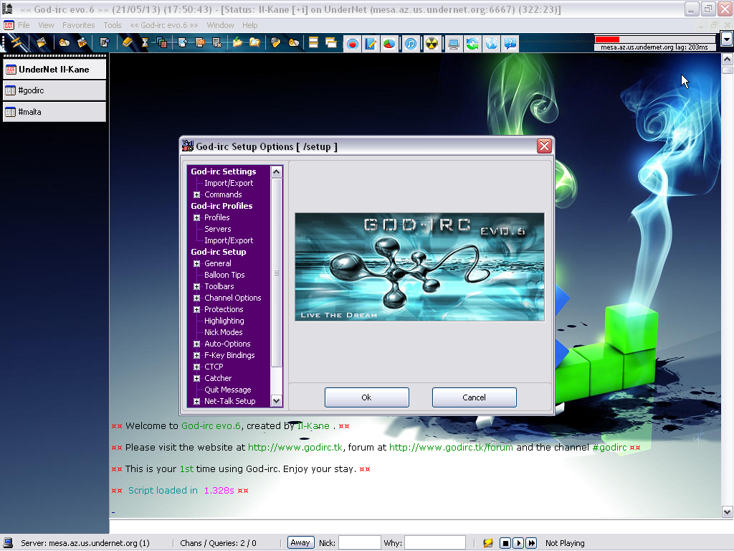This screenshot has width=734, height=551.
Task: Expand the Auto-Options tree node
Action: tap(197, 344)
